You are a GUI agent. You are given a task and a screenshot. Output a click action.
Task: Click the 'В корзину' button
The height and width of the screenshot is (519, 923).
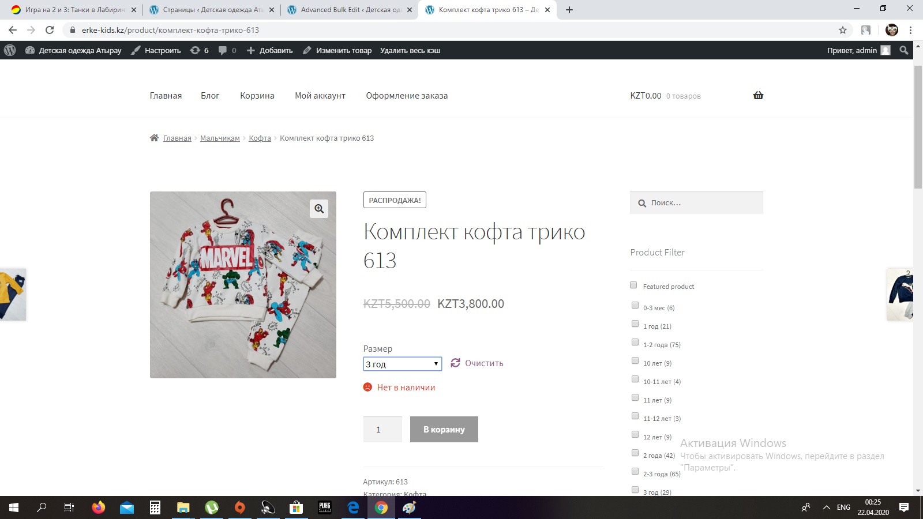444,429
